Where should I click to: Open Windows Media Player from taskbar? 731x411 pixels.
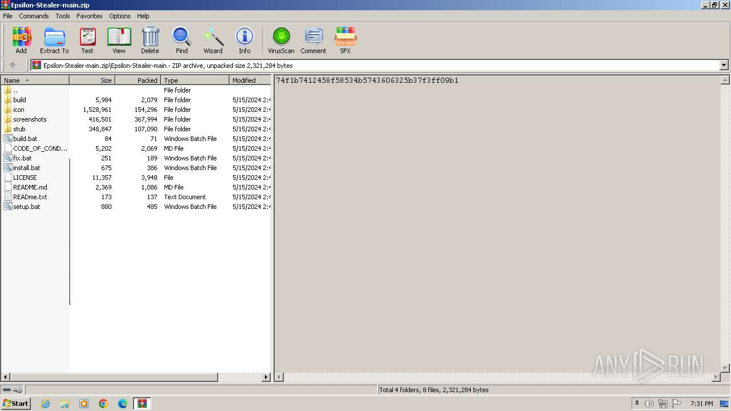84,404
